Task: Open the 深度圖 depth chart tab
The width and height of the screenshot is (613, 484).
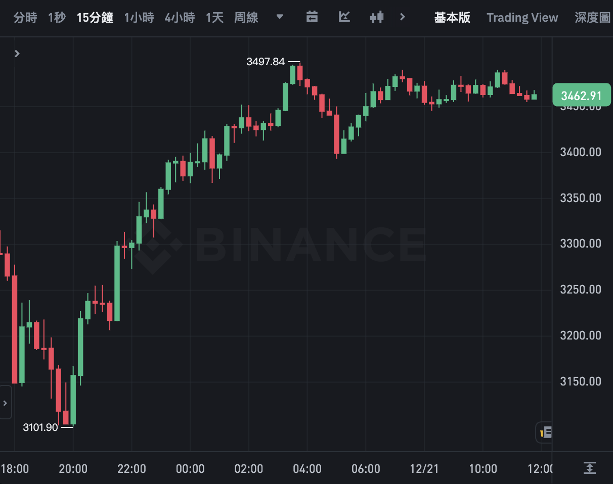Action: (593, 18)
